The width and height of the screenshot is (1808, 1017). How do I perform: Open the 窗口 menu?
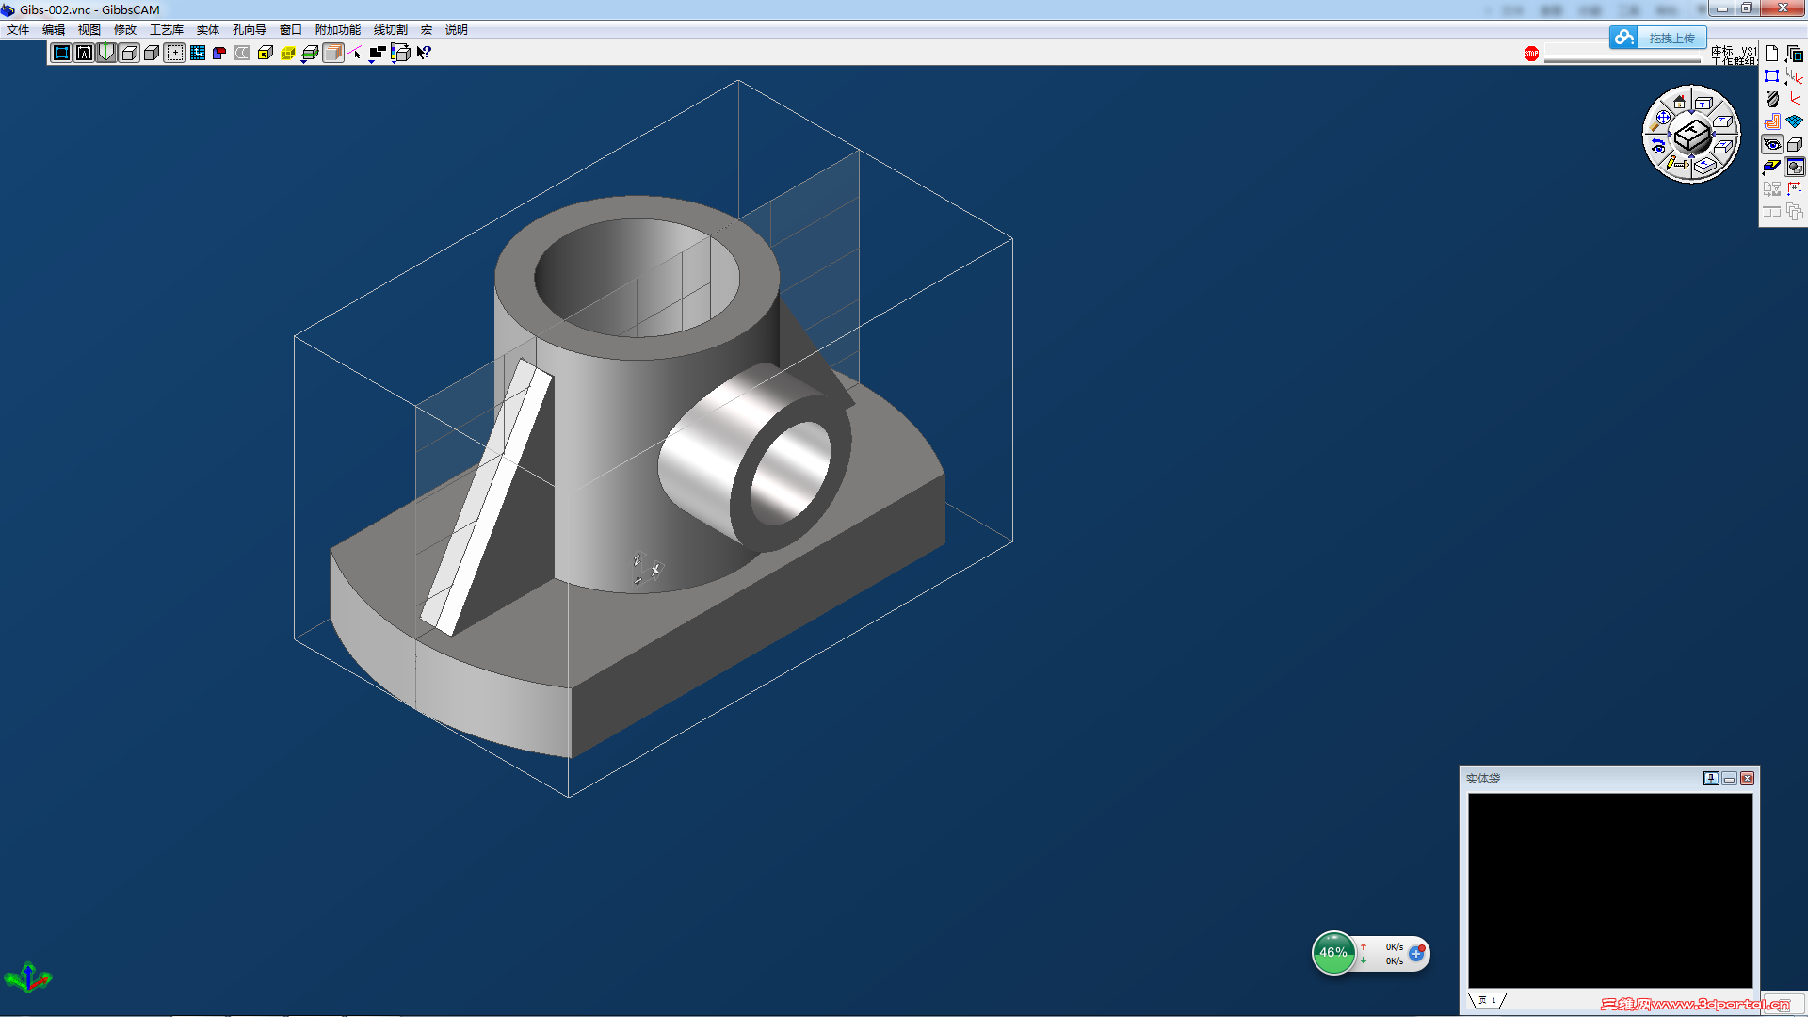tap(291, 30)
